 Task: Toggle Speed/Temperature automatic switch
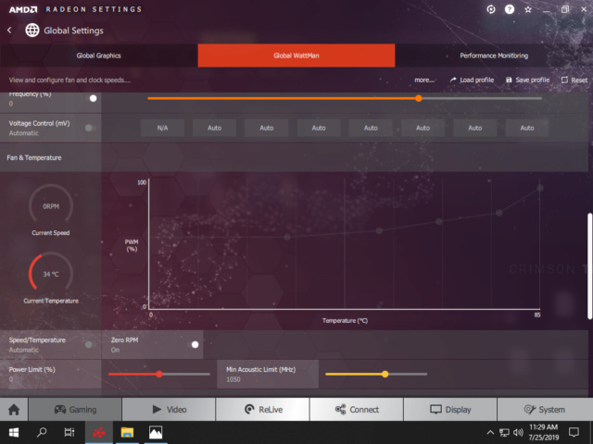coord(91,344)
